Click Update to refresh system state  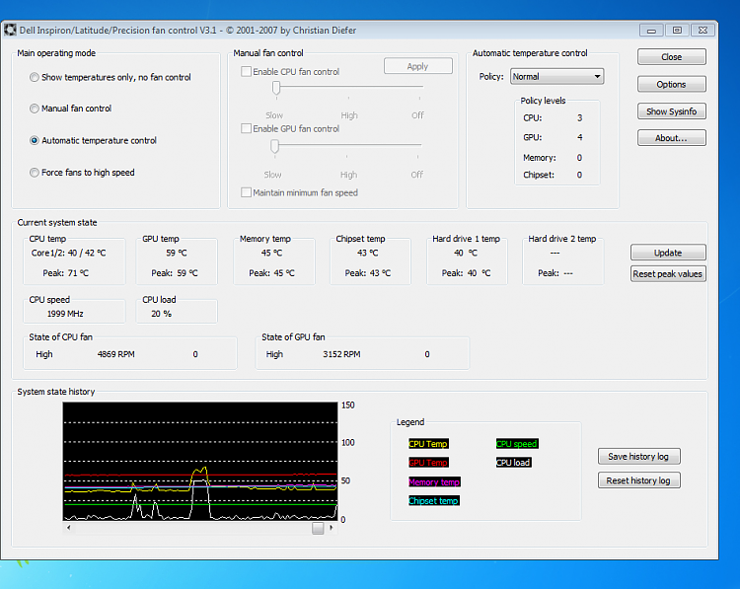point(668,253)
